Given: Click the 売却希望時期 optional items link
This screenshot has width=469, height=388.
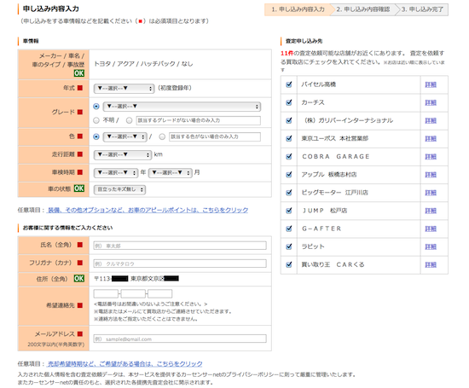Looking at the screenshot, I should (125, 364).
